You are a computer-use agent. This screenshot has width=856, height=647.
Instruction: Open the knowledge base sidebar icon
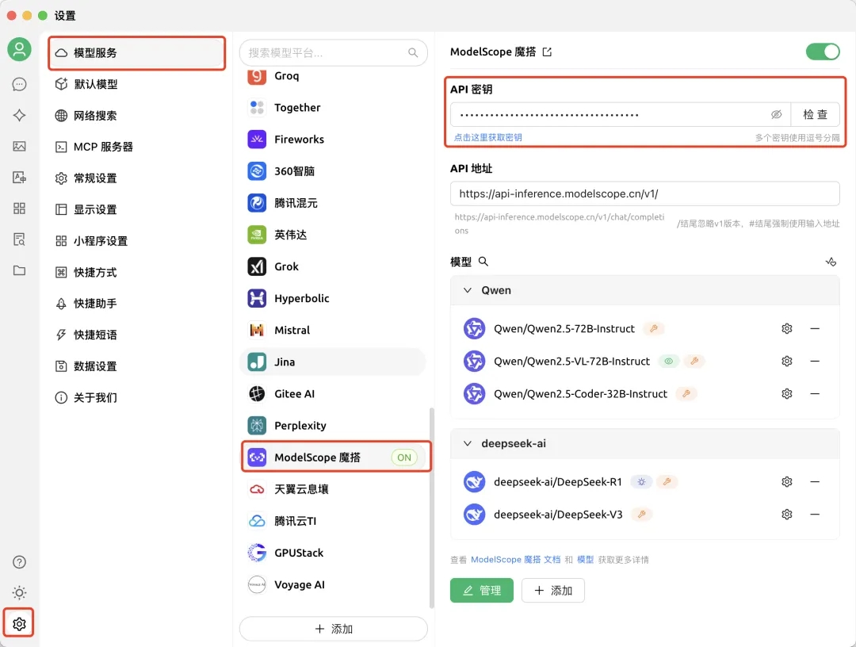(x=19, y=239)
